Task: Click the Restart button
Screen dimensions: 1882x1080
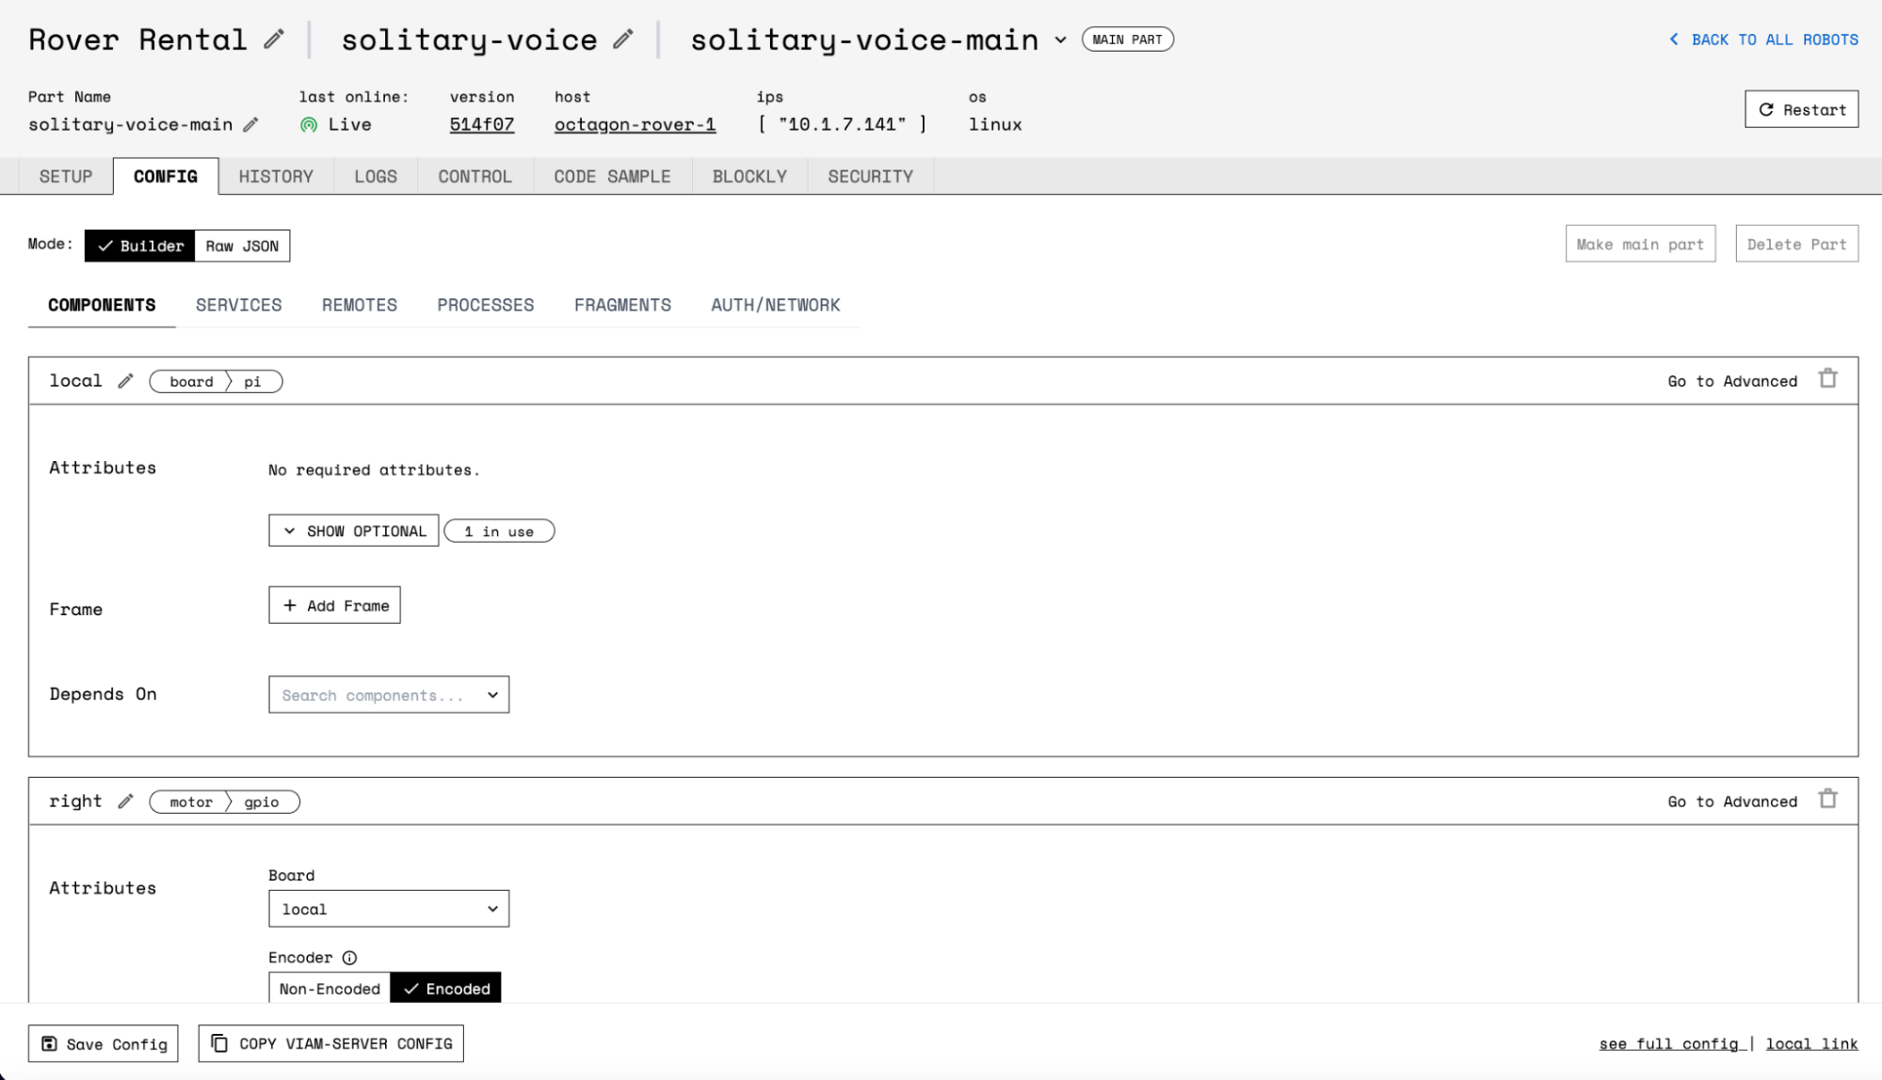Action: click(x=1800, y=108)
